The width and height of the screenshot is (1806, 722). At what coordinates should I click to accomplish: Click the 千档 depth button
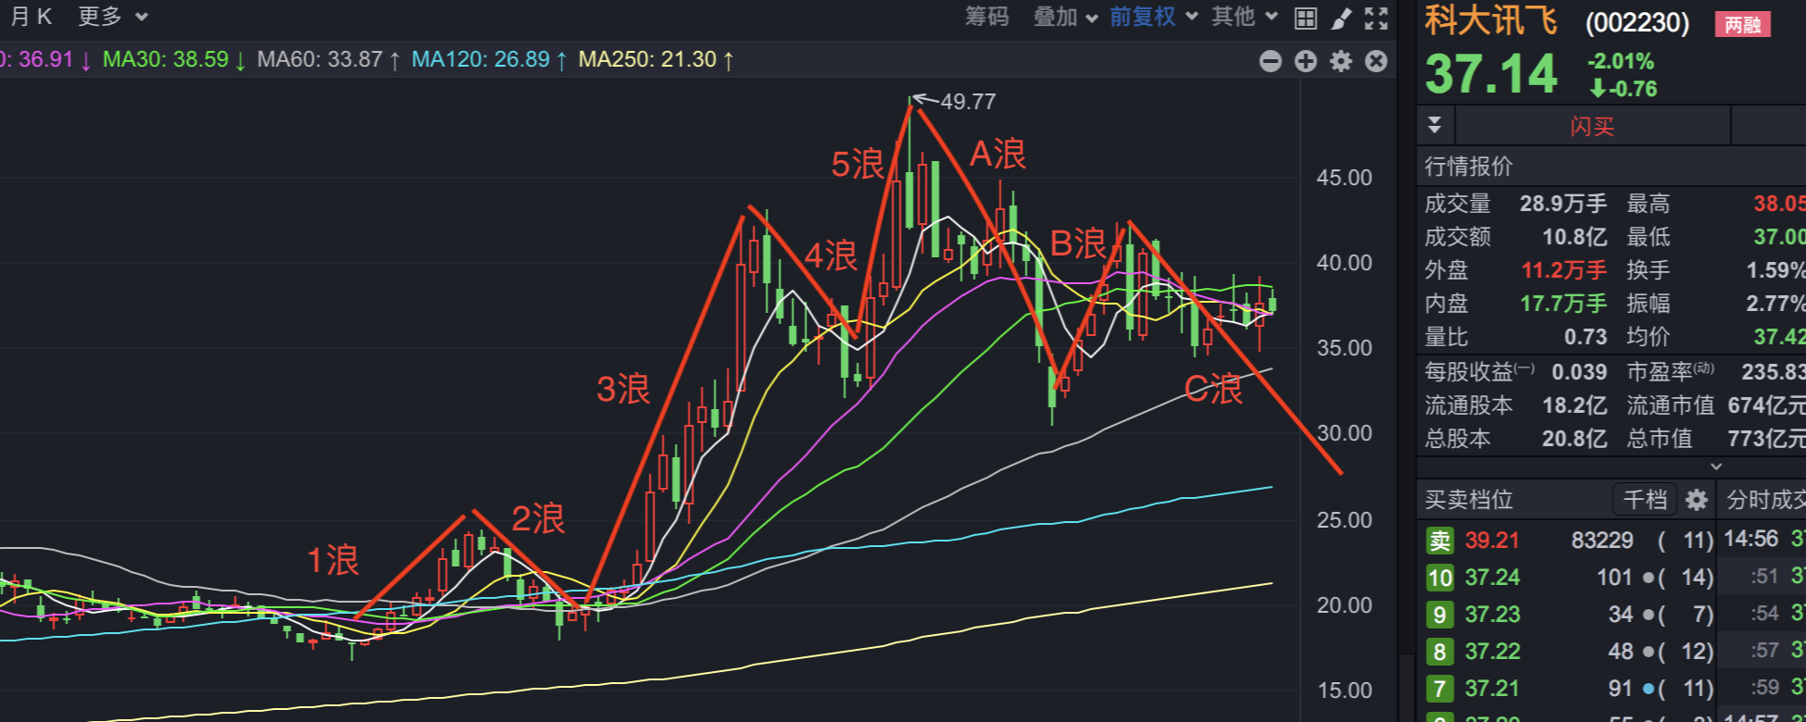[1646, 500]
